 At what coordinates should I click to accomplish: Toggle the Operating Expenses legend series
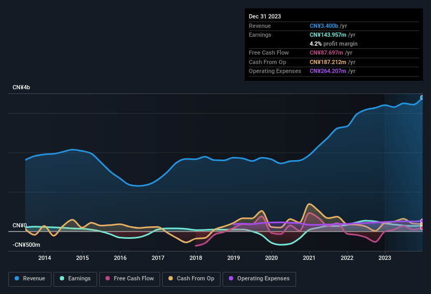[259, 279]
